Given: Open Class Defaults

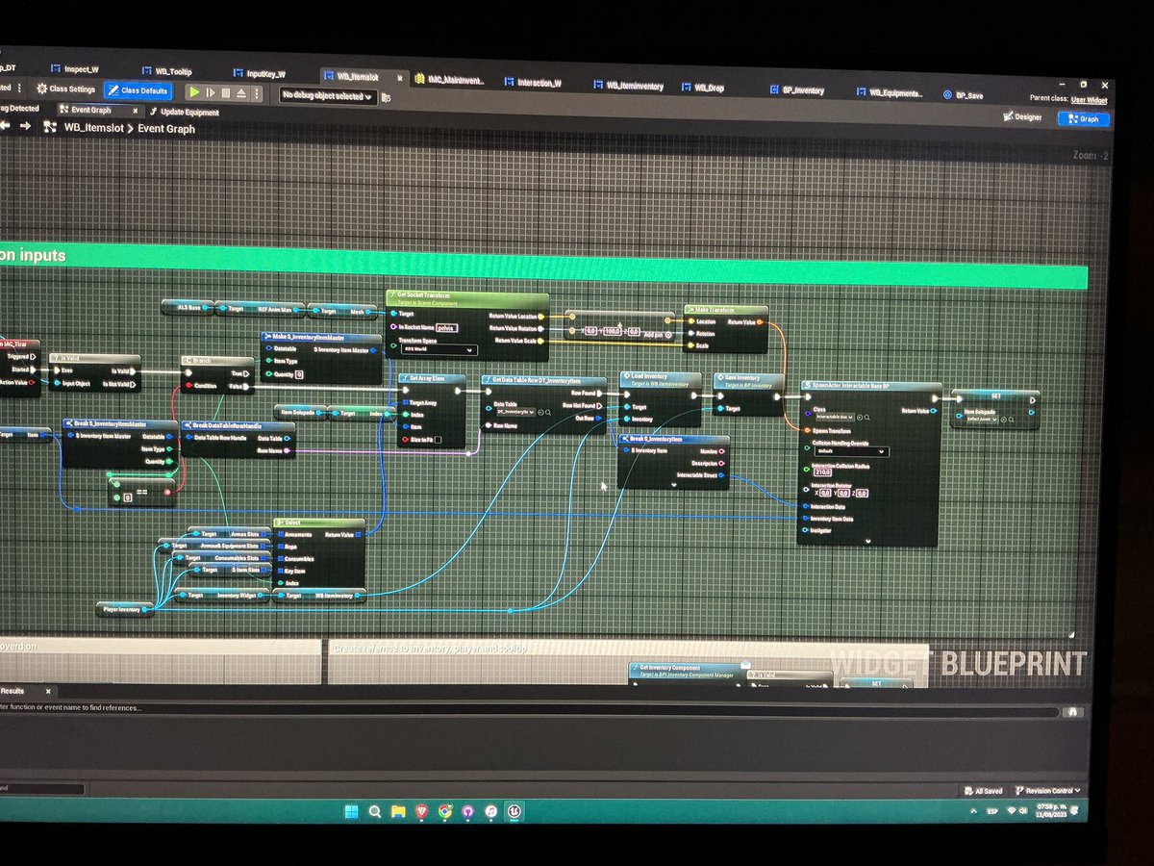Looking at the screenshot, I should (x=137, y=90).
